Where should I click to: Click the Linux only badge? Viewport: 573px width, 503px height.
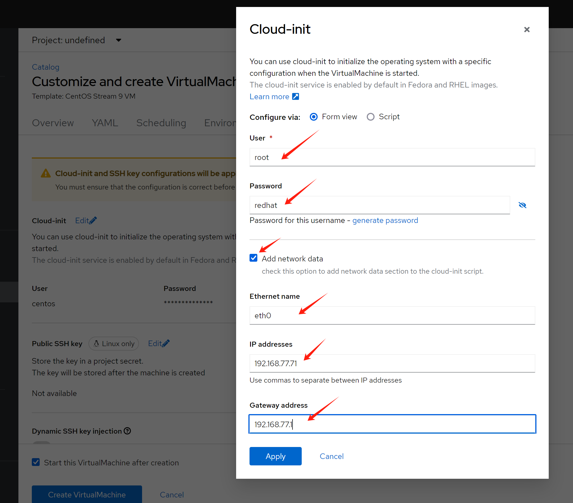click(x=114, y=343)
